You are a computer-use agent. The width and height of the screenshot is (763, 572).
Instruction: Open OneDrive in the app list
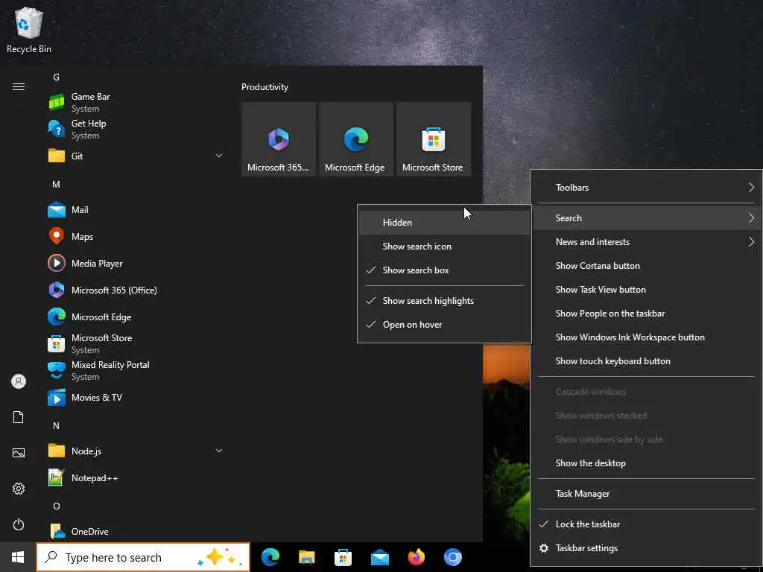pos(135,532)
